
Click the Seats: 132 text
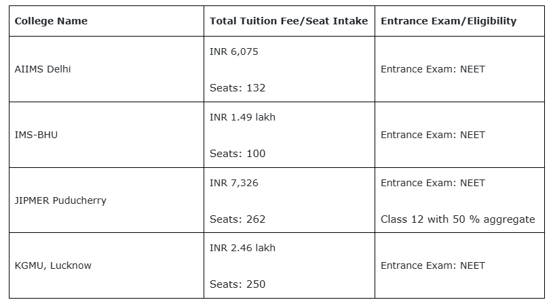pyautogui.click(x=237, y=88)
